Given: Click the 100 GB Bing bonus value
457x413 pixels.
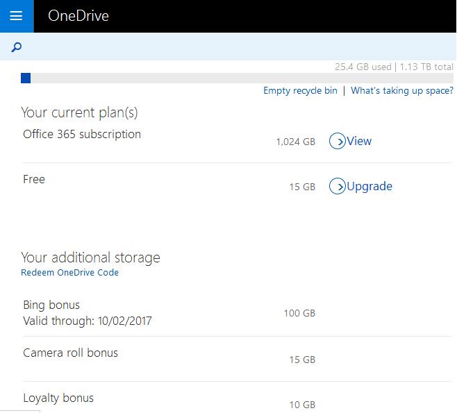Looking at the screenshot, I should click(x=299, y=313).
